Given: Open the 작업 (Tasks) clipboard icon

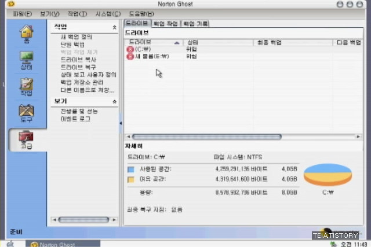Looking at the screenshot, I should click(27, 87).
